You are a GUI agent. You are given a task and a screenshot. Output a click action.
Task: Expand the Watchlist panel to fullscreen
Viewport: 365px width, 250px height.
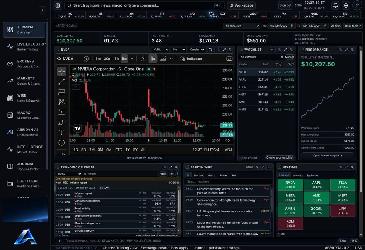tap(285, 50)
